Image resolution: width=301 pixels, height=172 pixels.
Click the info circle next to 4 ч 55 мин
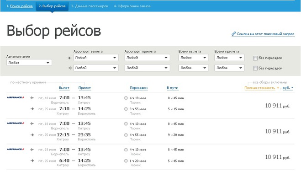pos(126,135)
